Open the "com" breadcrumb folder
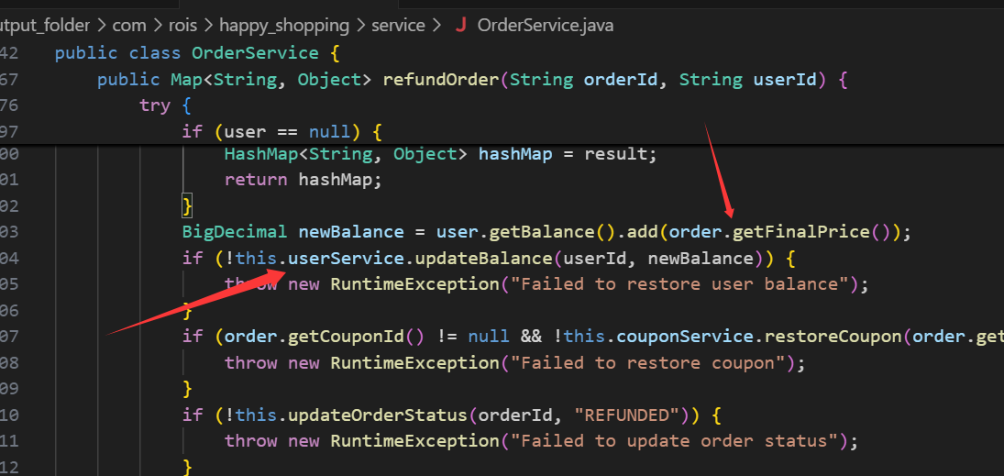Screen dimensions: 1004x476 (129, 25)
